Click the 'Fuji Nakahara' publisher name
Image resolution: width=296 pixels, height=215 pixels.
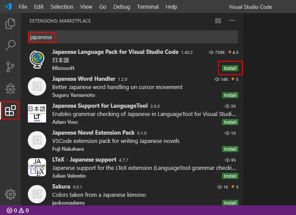68,149
